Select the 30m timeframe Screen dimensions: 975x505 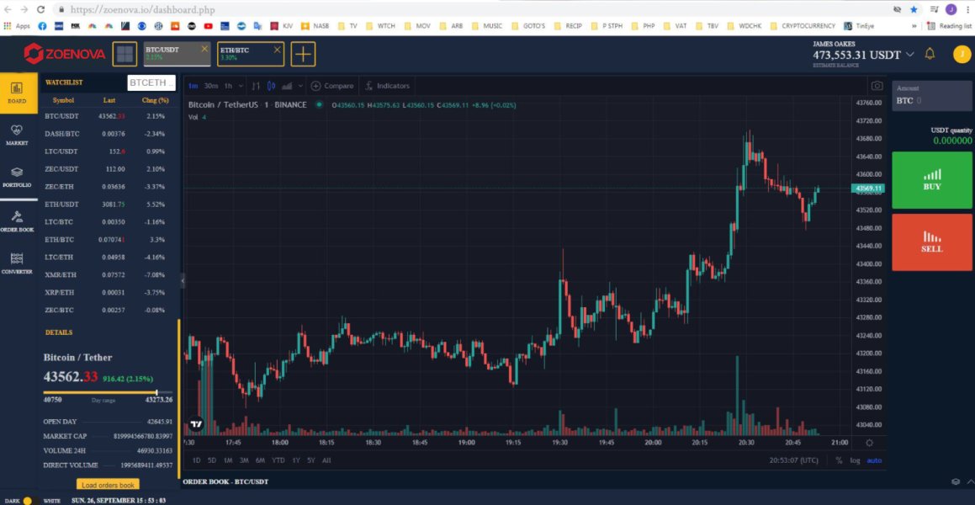pos(211,86)
